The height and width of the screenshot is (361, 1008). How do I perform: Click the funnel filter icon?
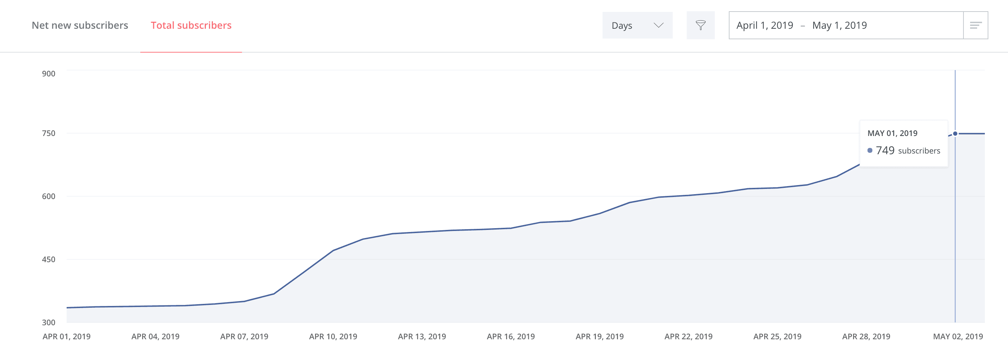tap(700, 26)
